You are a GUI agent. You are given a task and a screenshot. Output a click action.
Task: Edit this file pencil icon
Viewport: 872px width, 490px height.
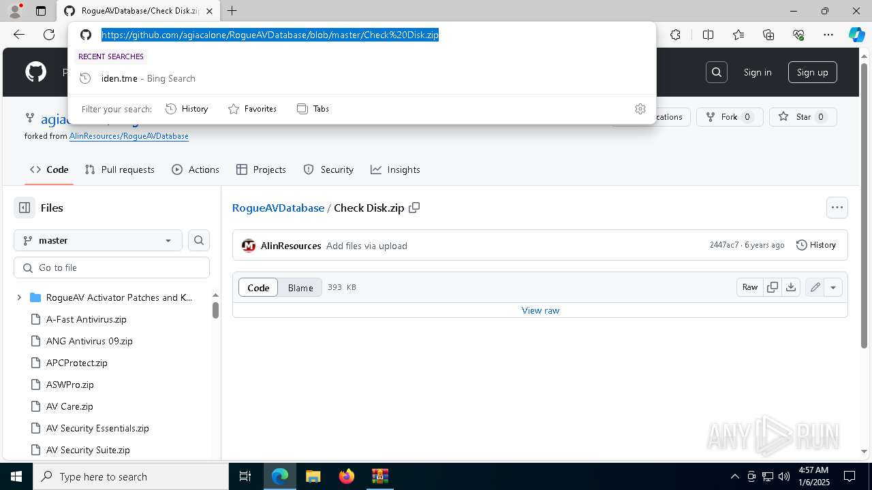coord(815,287)
